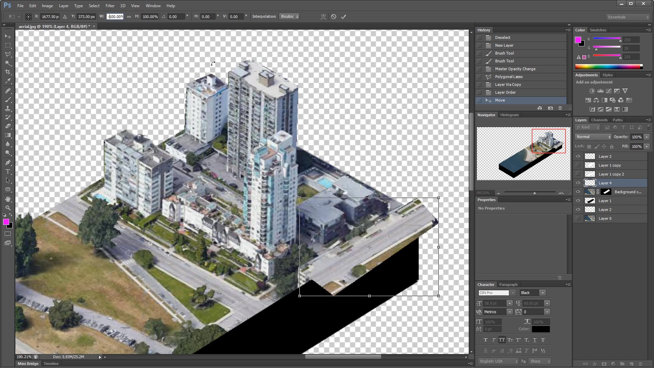Switch to the Channels tab
This screenshot has width=654, height=368.
click(x=599, y=120)
